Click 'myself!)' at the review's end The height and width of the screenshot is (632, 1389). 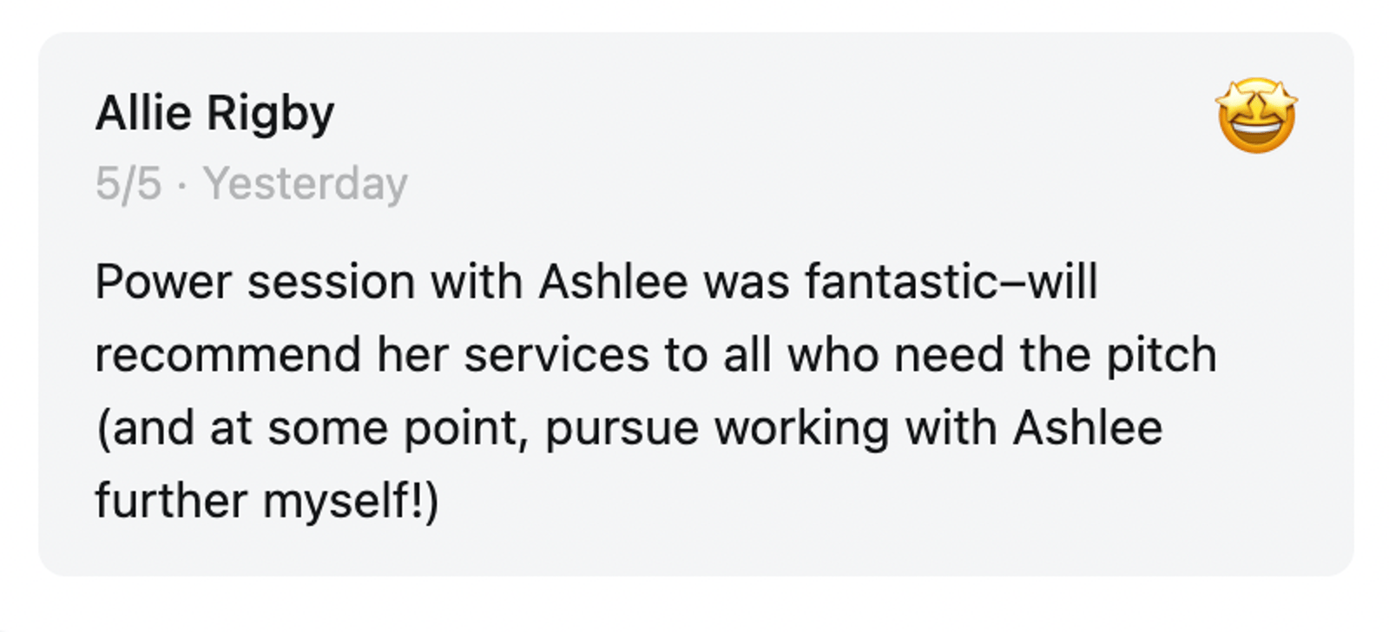tap(351, 501)
